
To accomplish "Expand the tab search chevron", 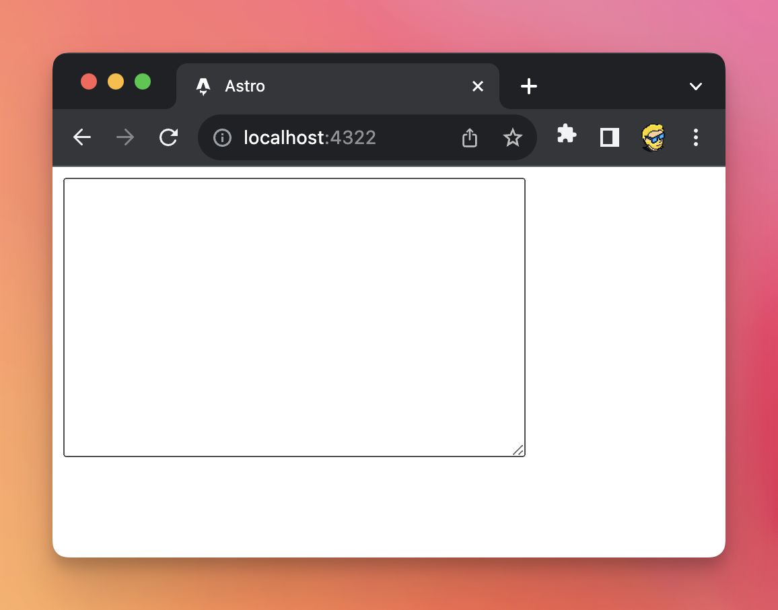I will point(696,86).
